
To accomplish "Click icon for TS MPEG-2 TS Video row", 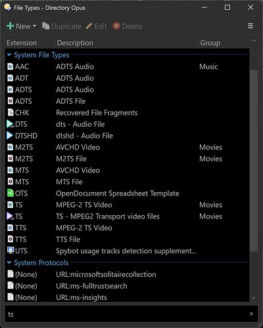I will tap(11, 205).
